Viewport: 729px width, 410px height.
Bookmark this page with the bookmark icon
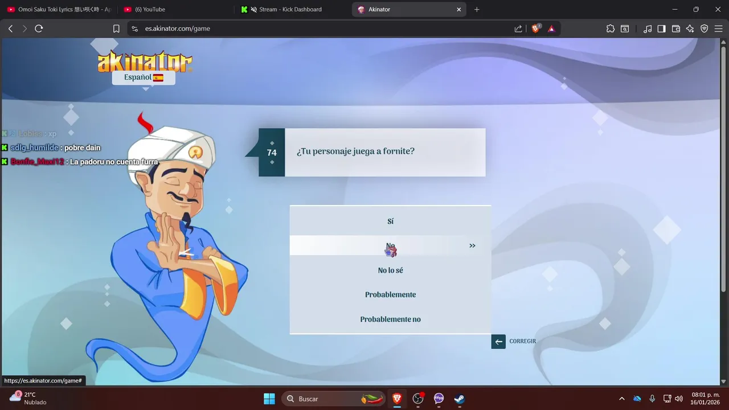[x=116, y=28]
